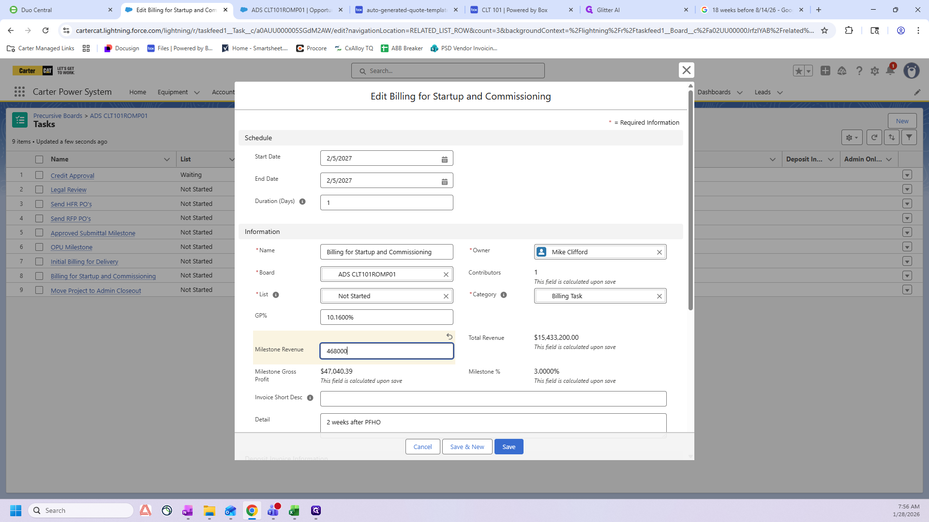Select the Legal Review row checkbox
Screen dimensions: 929x522
(x=39, y=189)
